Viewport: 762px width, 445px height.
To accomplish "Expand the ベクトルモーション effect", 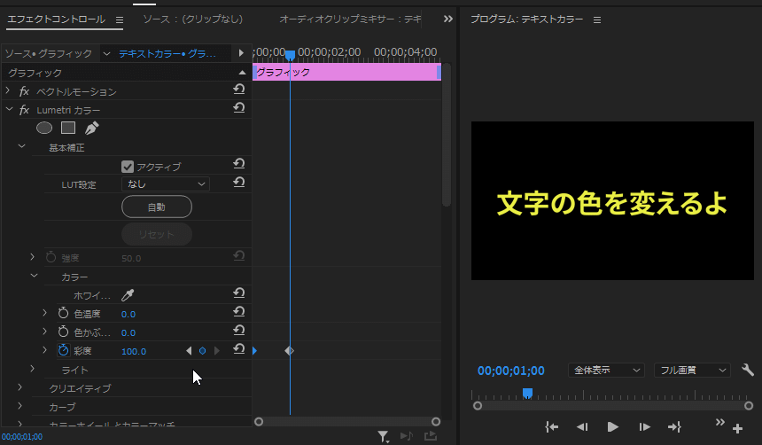I will click(8, 90).
